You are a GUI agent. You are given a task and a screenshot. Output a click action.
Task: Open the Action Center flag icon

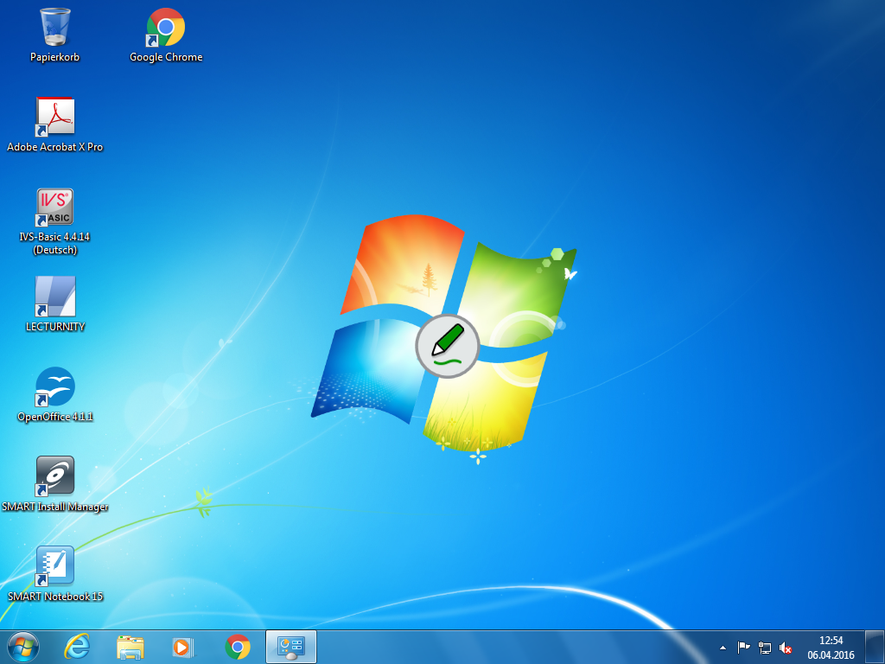coord(743,648)
